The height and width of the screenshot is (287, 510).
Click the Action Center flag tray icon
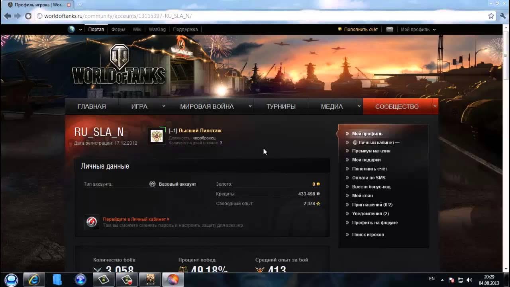(452, 280)
